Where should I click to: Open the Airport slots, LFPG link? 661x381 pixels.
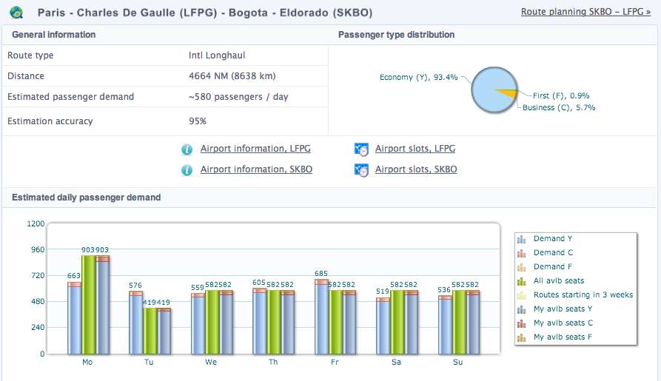(x=415, y=149)
